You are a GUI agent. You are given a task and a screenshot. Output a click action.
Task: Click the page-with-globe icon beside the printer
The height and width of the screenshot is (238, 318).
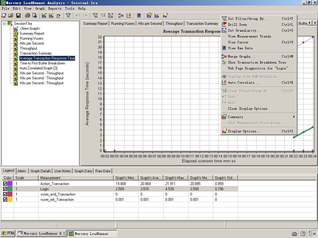click(35, 15)
